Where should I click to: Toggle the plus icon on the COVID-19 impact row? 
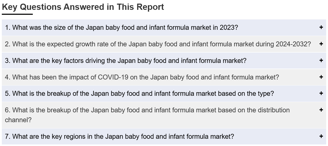pos(321,77)
